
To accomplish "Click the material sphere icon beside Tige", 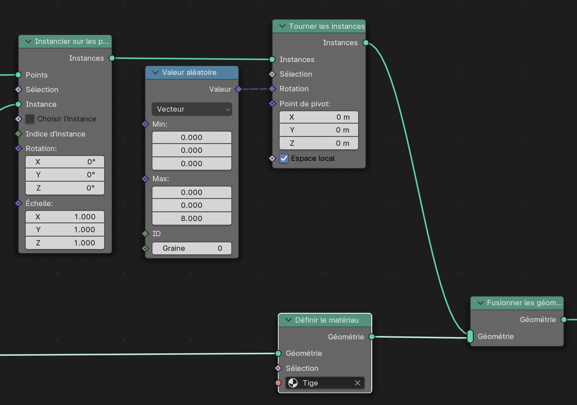I will [x=293, y=383].
